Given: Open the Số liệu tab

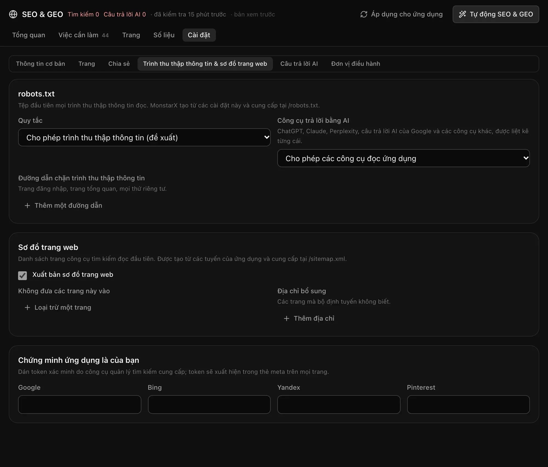Looking at the screenshot, I should click(164, 35).
